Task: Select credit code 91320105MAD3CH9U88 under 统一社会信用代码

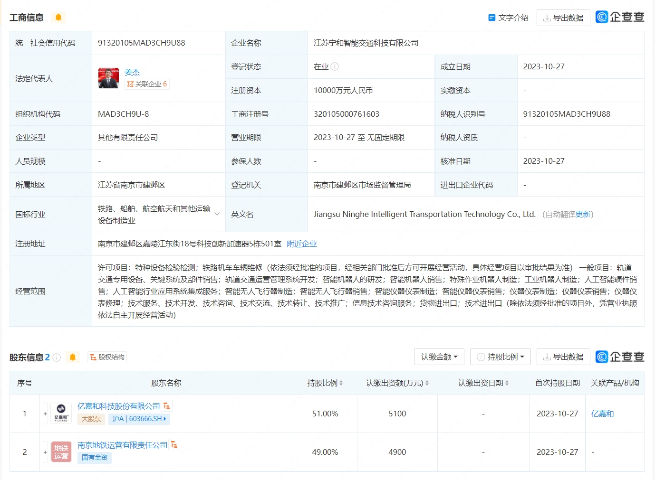Action: tap(142, 43)
